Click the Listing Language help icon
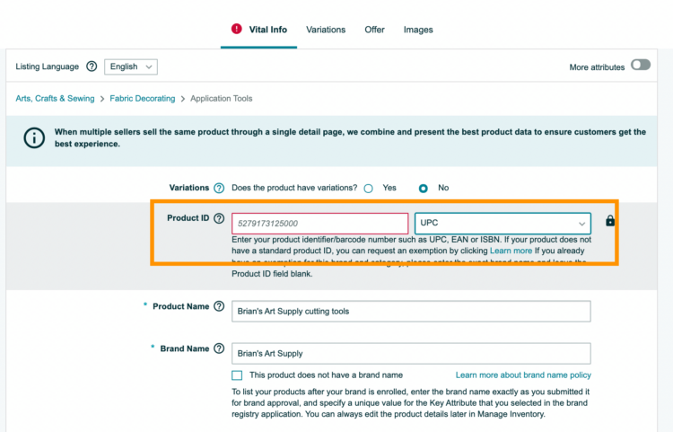 coord(92,66)
